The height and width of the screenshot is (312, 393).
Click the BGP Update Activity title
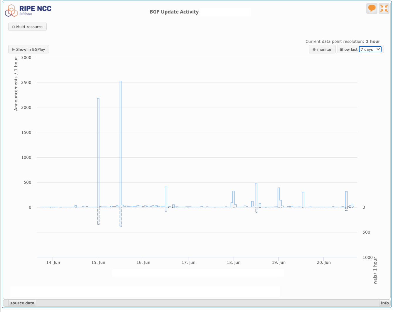174,12
